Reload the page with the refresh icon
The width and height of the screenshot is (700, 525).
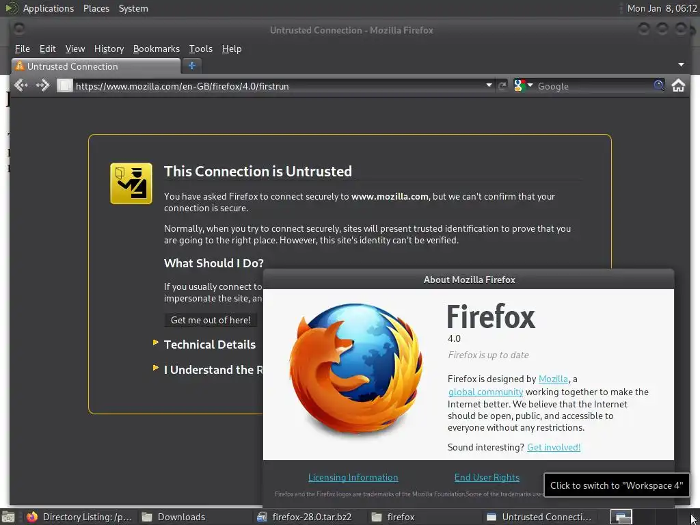tap(502, 85)
